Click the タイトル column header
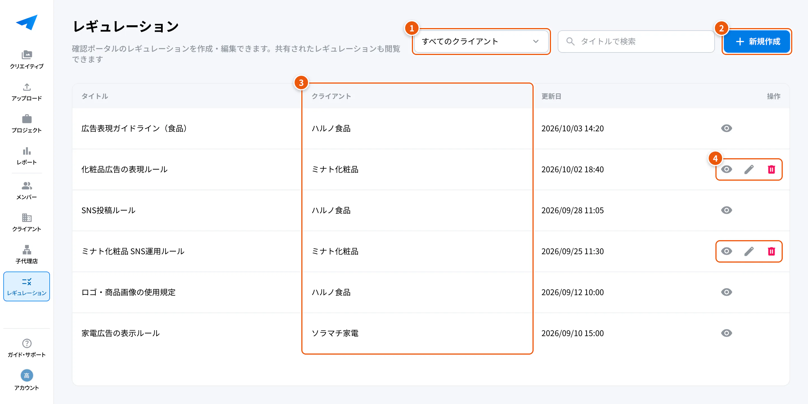 pyautogui.click(x=95, y=96)
